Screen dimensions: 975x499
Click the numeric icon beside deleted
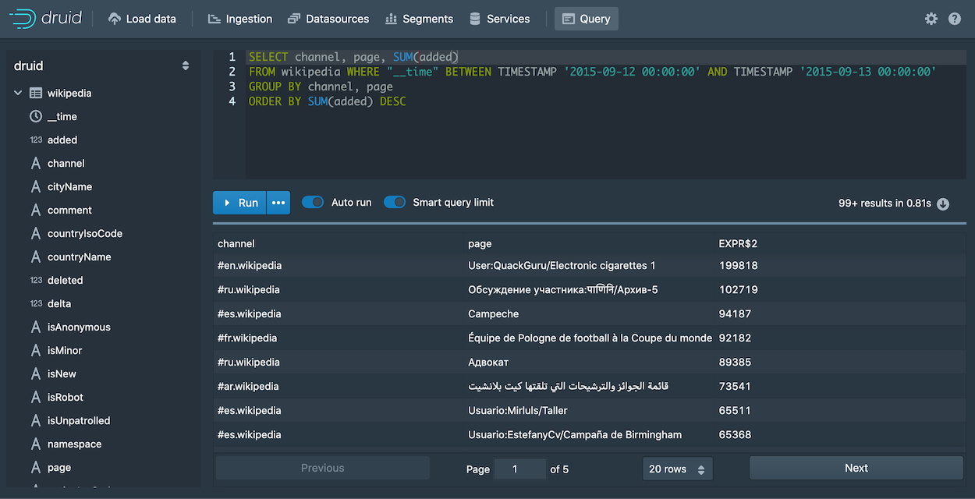click(x=36, y=281)
